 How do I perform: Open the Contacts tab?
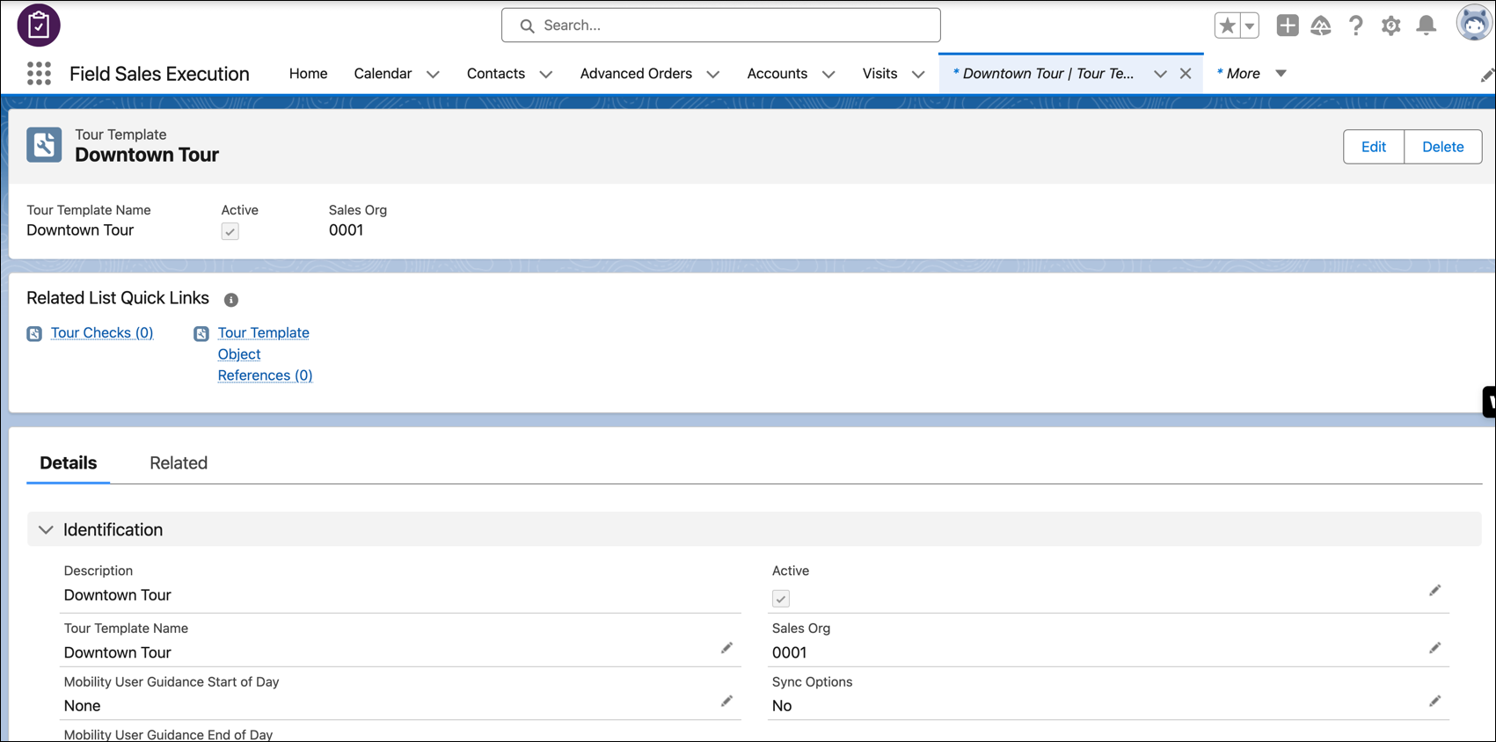click(496, 74)
